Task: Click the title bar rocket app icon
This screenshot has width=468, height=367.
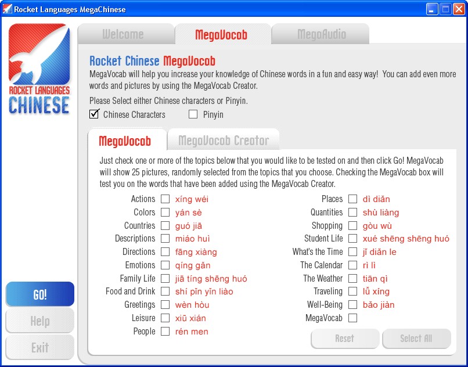Action: (7, 9)
